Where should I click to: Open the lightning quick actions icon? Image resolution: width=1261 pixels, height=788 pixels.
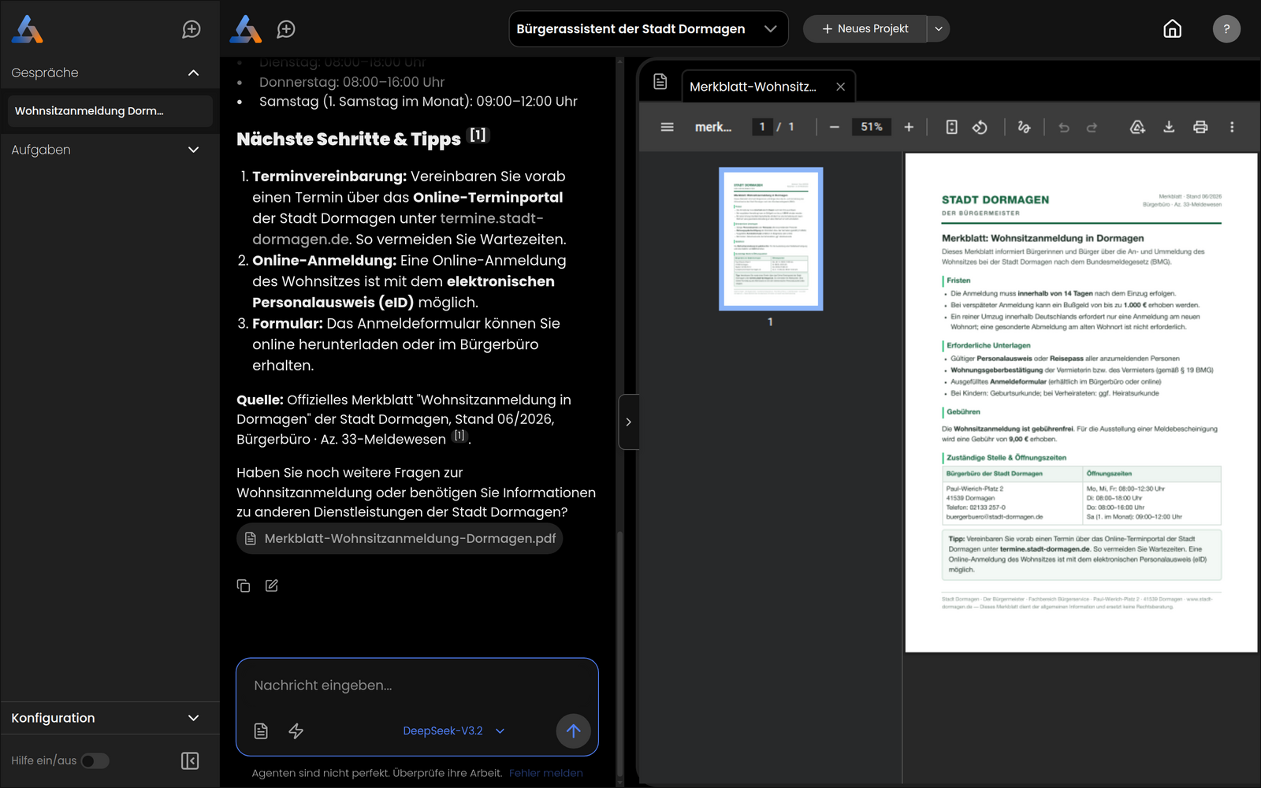point(296,731)
